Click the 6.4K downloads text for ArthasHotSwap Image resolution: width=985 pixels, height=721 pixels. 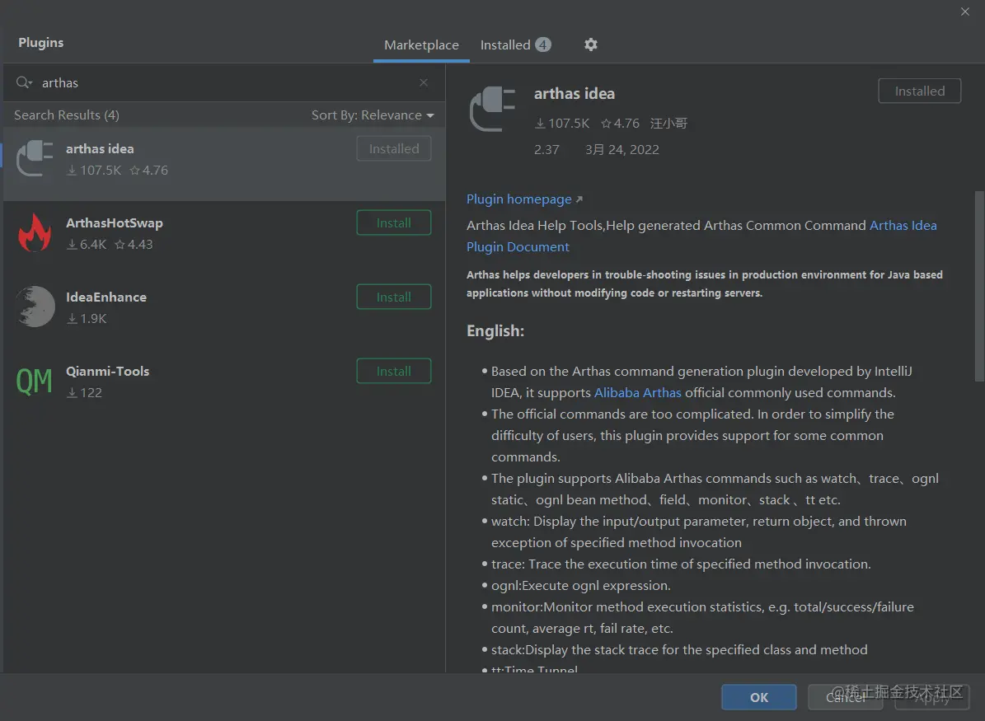93,244
